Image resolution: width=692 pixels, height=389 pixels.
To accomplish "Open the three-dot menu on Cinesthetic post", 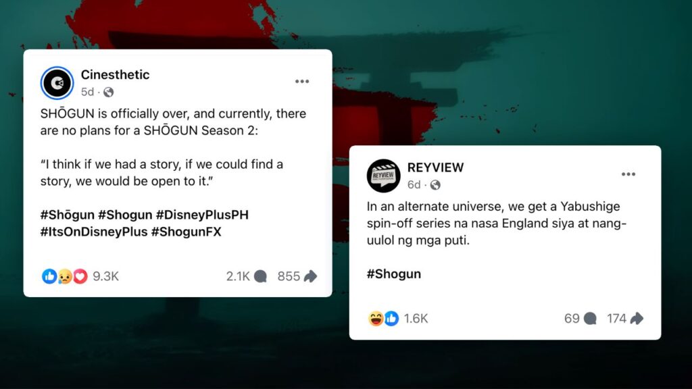I will coord(302,82).
